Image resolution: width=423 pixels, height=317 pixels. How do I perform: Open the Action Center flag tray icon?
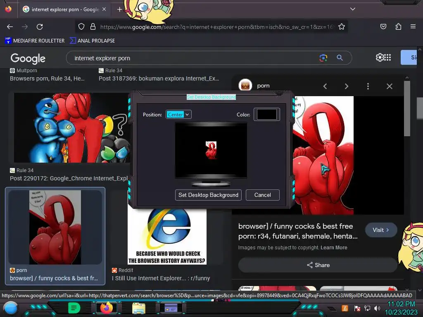[357, 308]
